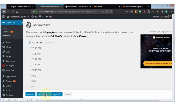Select version 7.1.15.727 radio button
The height and width of the screenshot is (102, 175).
point(30,70)
